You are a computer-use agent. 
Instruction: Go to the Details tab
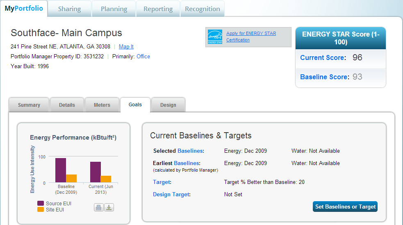coord(67,105)
